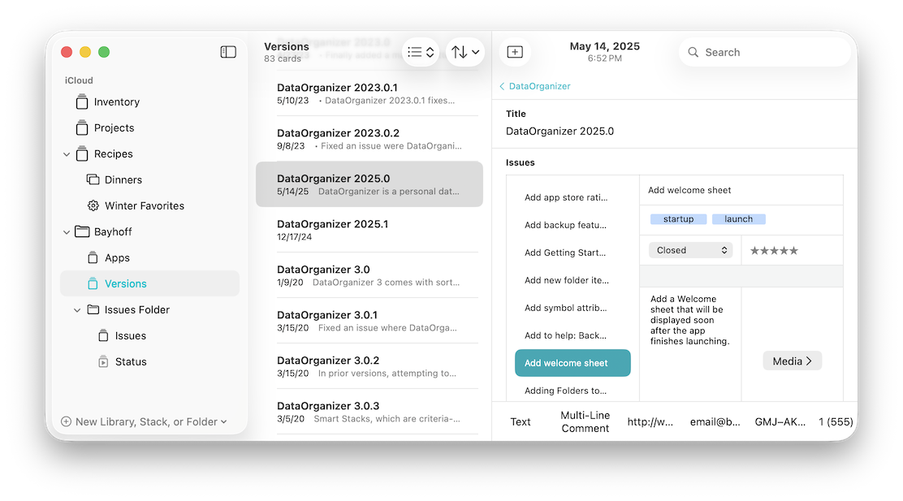Open the Dinners folder icon
Viewport: 903px width, 501px height.
(x=93, y=180)
